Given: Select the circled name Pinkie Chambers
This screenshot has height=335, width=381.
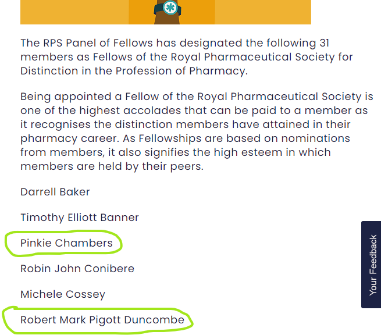Looking at the screenshot, I should [66, 243].
